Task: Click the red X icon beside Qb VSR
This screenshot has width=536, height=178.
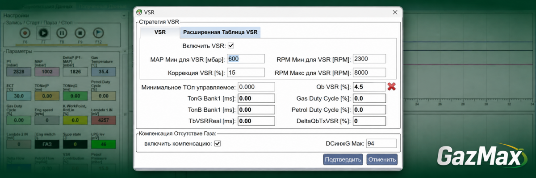Action: coord(392,87)
